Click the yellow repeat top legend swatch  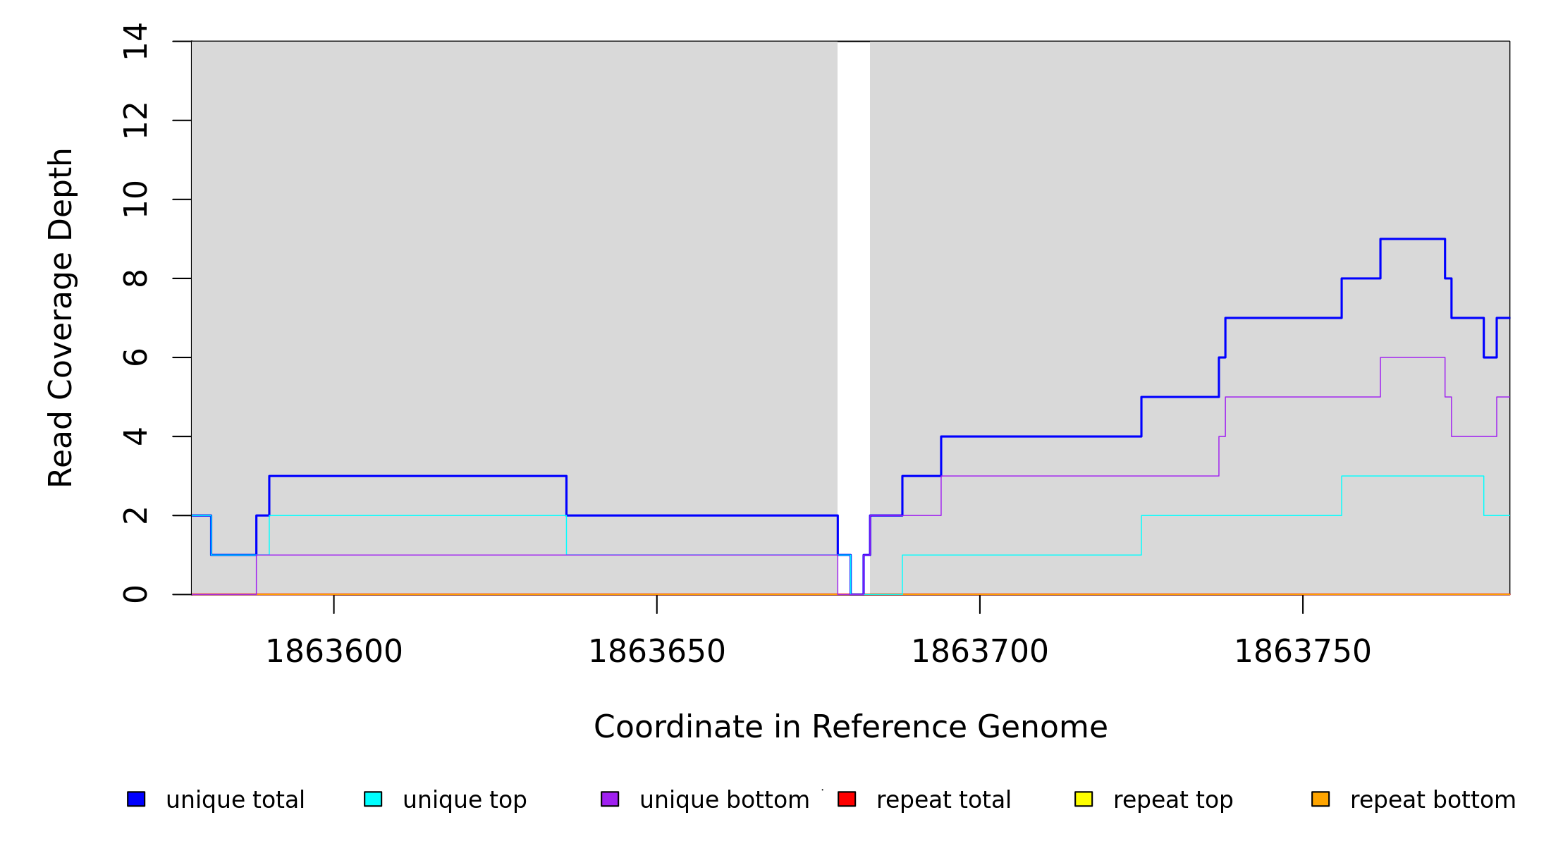point(1084,799)
